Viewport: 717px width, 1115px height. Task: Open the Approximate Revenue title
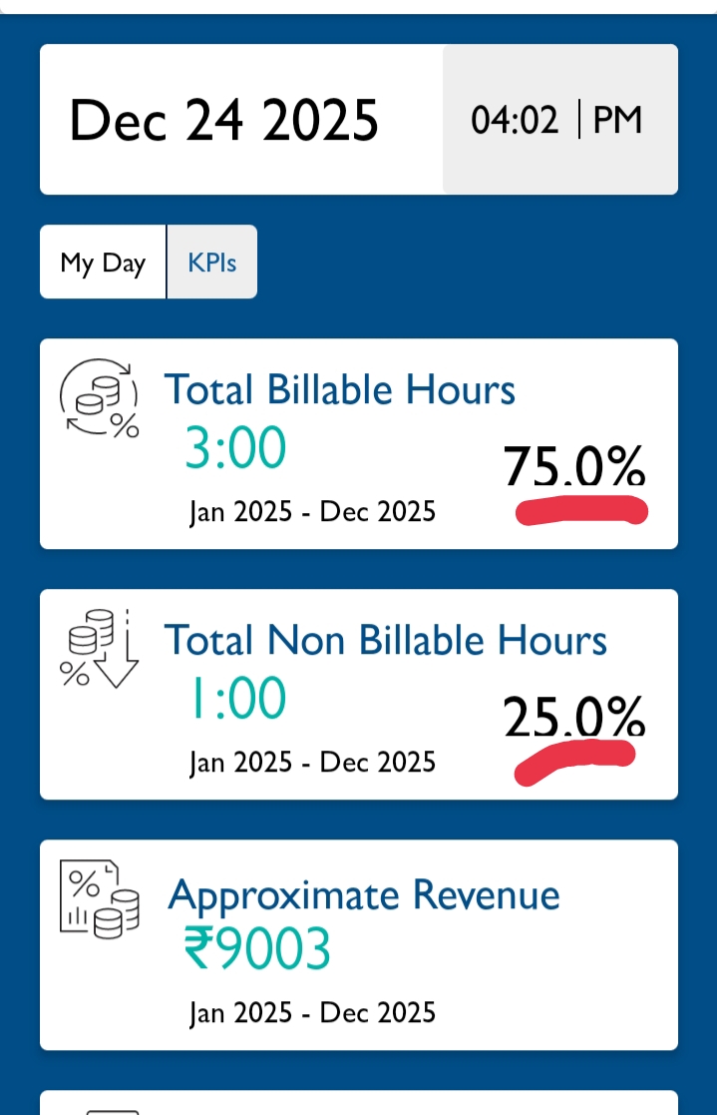pyautogui.click(x=364, y=894)
